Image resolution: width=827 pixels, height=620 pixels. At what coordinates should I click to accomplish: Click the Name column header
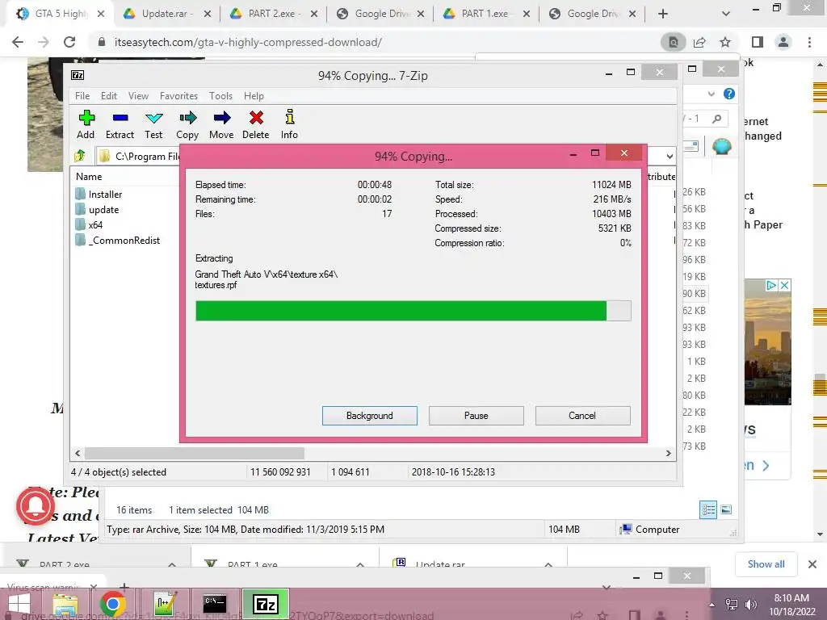pyautogui.click(x=89, y=177)
